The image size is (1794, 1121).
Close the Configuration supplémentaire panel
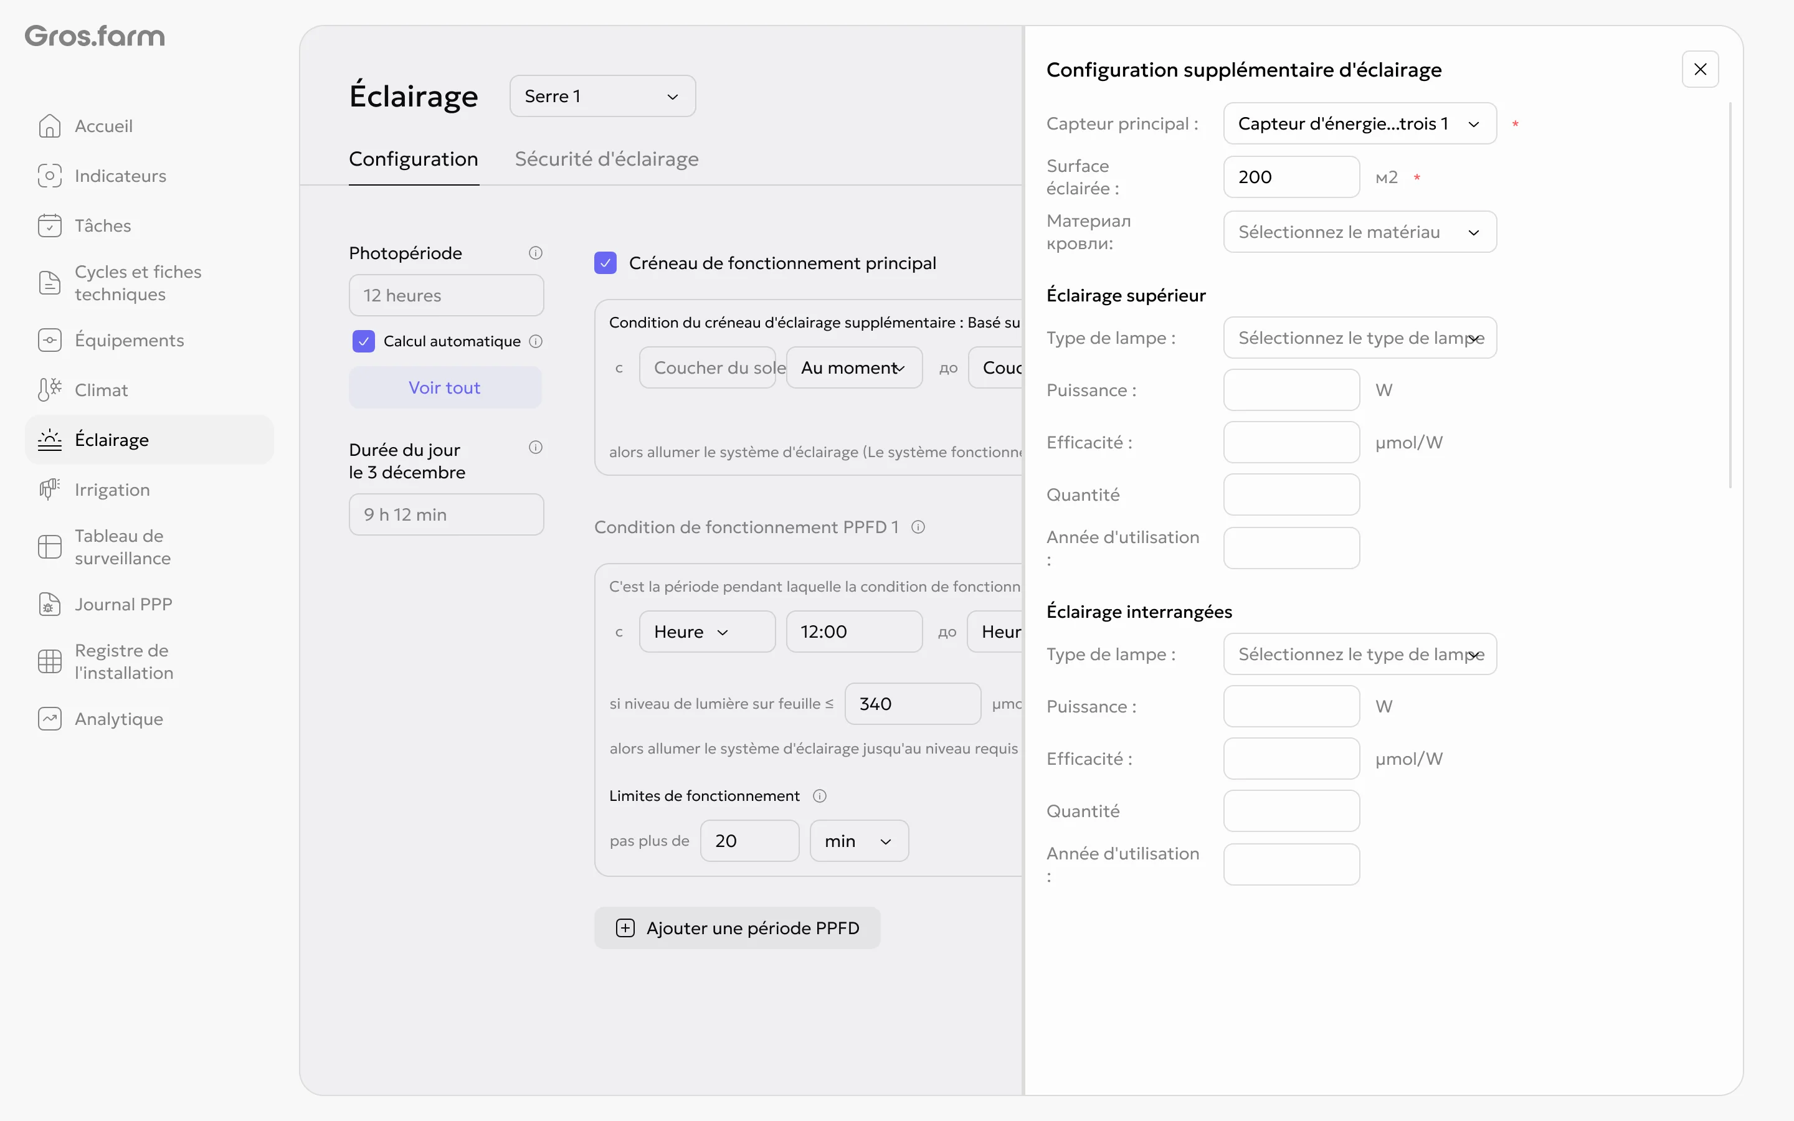[x=1700, y=69]
